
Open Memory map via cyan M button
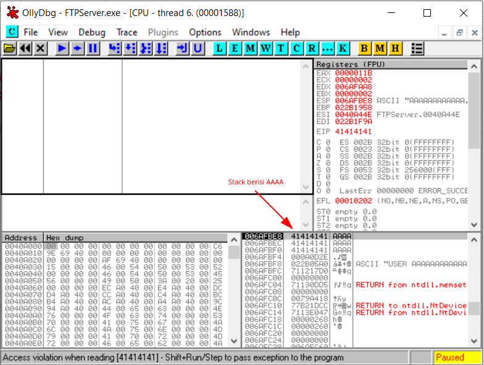coord(251,48)
